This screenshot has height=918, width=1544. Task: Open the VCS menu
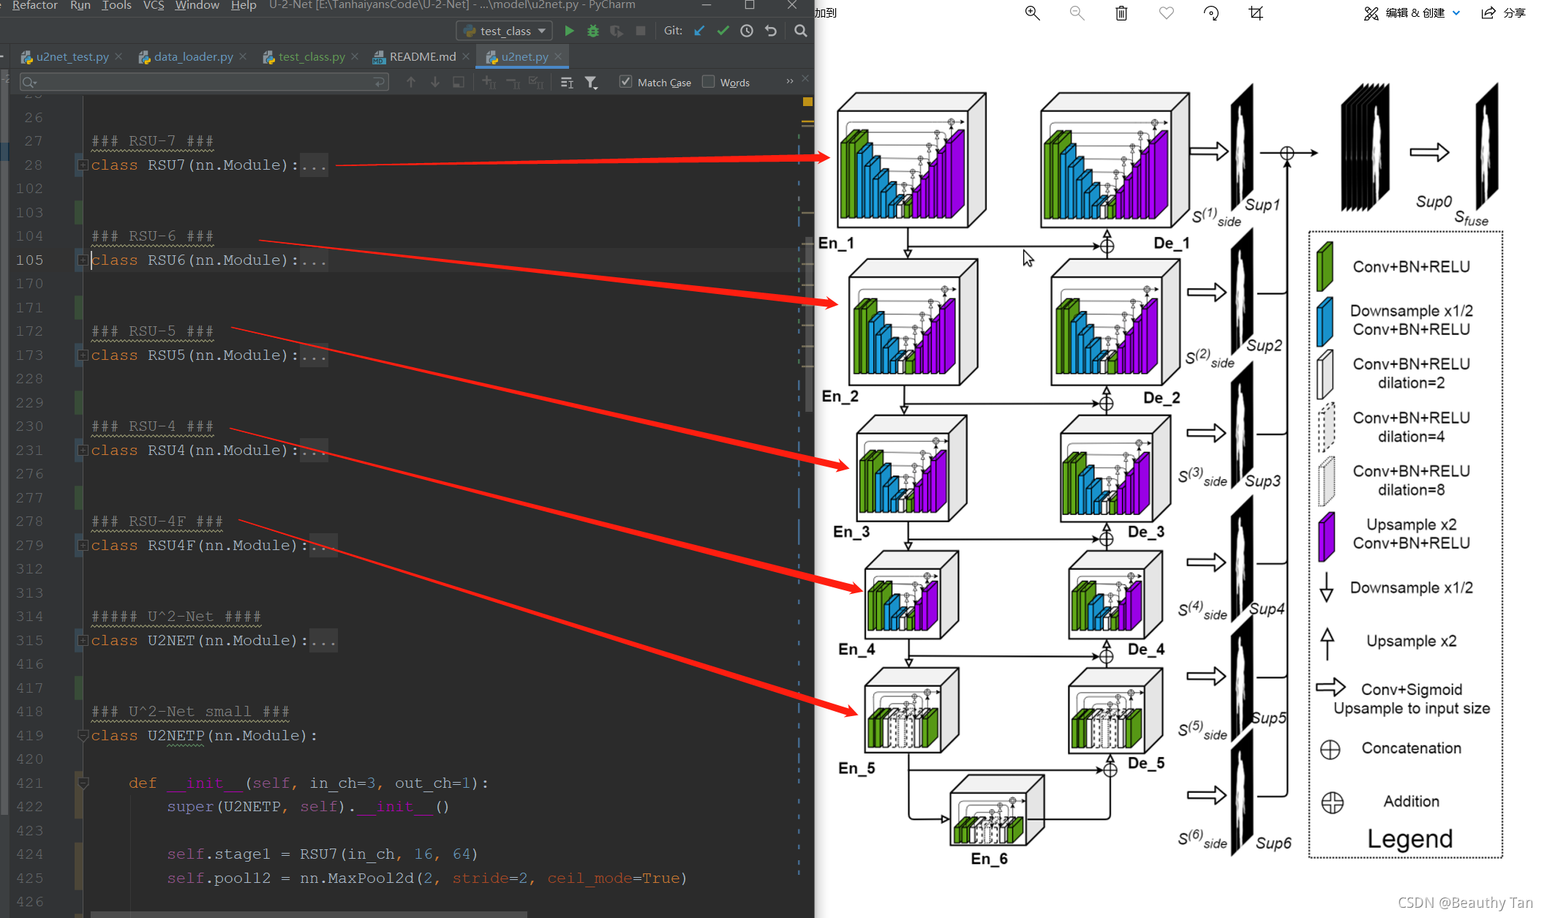(x=153, y=6)
